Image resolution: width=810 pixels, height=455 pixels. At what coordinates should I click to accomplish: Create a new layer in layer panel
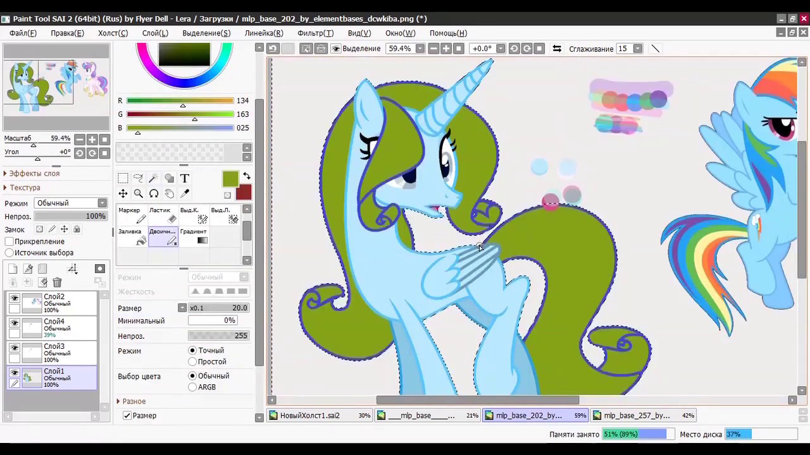pyautogui.click(x=13, y=269)
